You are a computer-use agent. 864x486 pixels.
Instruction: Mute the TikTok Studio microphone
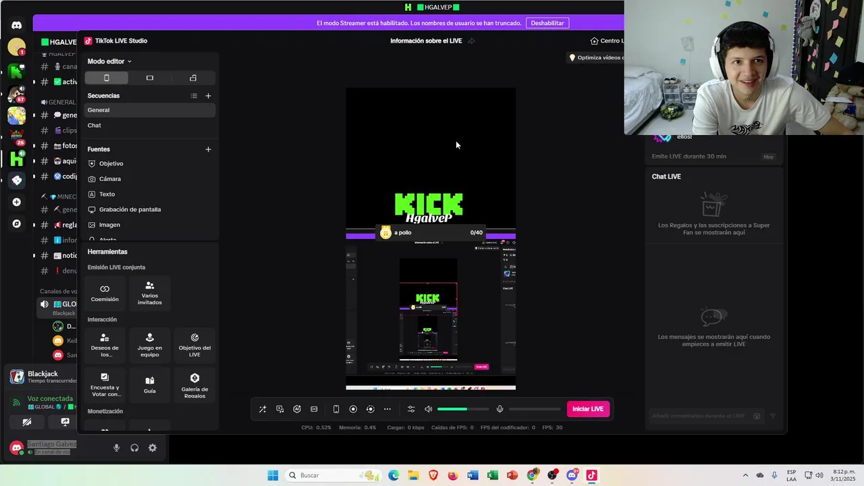point(500,409)
